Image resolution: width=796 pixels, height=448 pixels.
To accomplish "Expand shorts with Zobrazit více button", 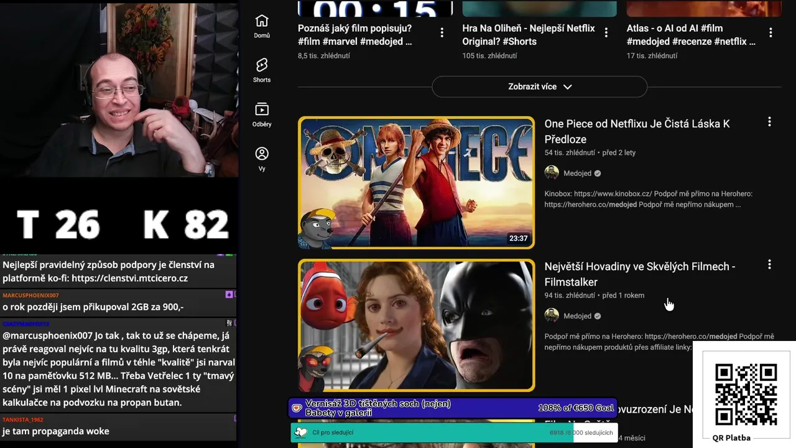I will click(x=539, y=86).
